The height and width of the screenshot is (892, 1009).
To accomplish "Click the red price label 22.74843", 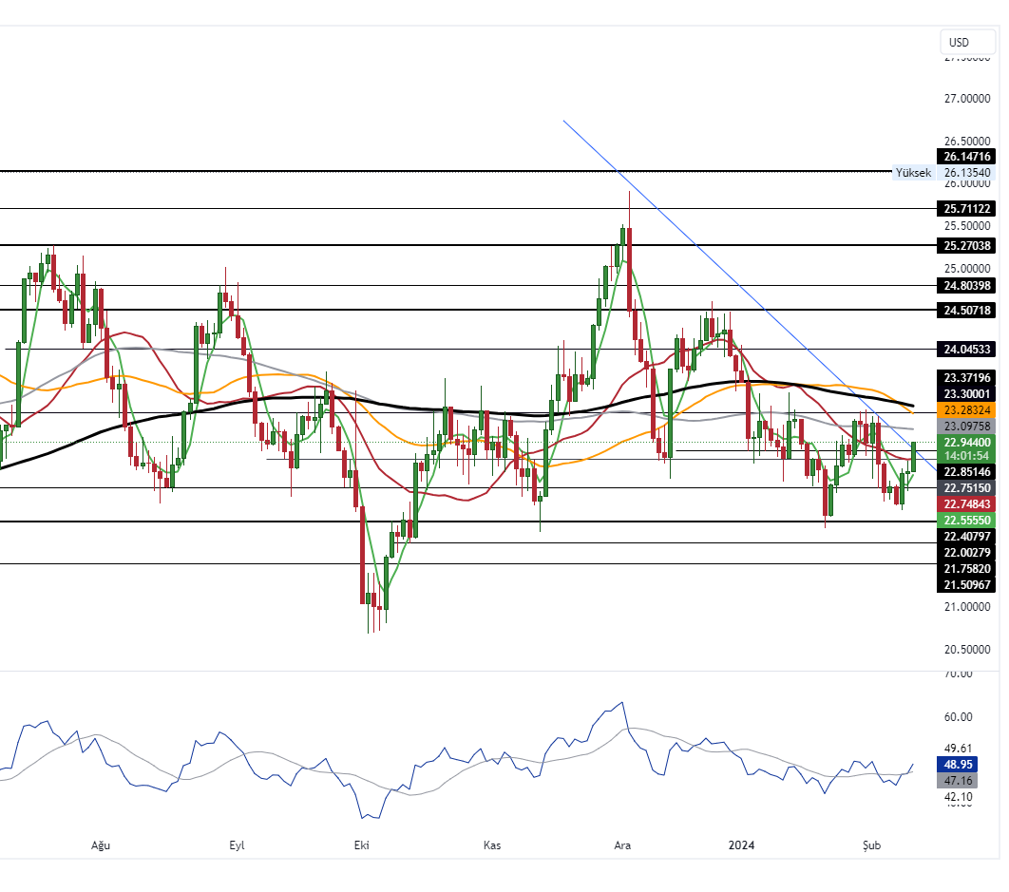I will click(964, 504).
